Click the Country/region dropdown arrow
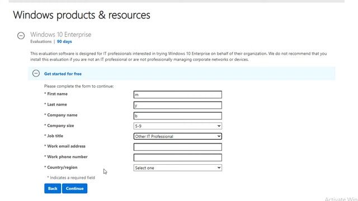Image resolution: width=358 pixels, height=201 pixels. pos(219,167)
